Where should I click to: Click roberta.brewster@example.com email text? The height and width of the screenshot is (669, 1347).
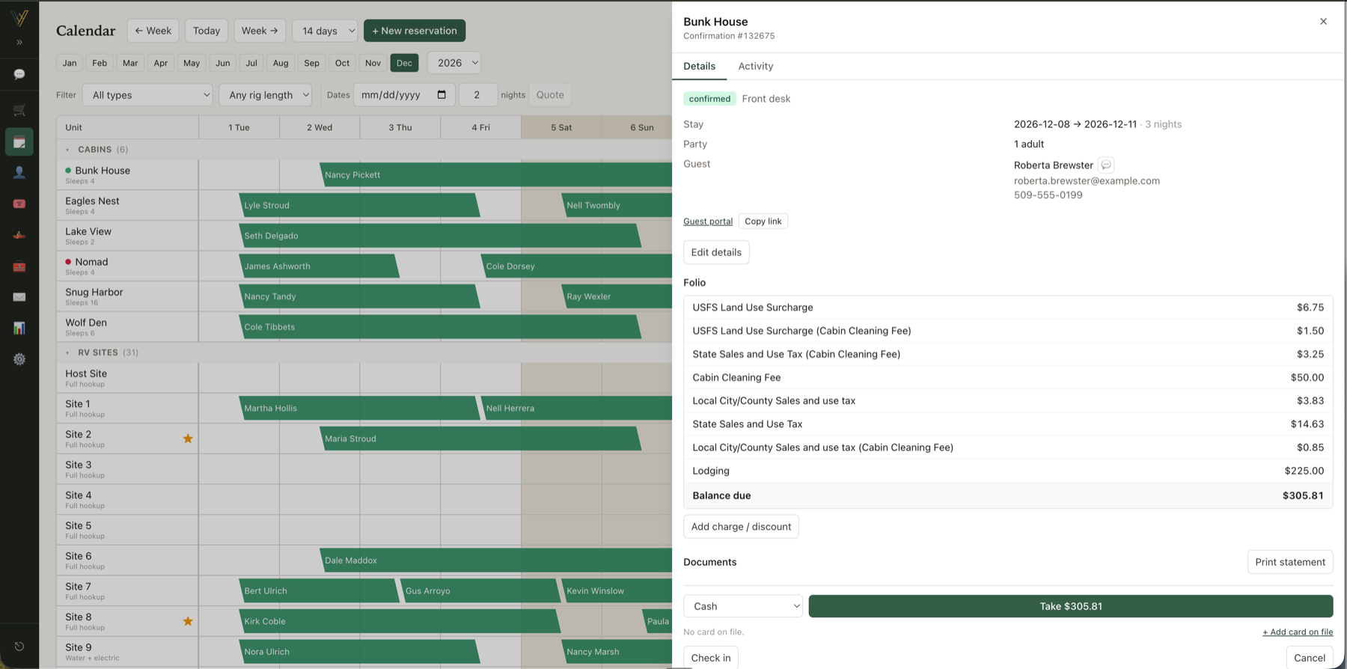pyautogui.click(x=1087, y=181)
